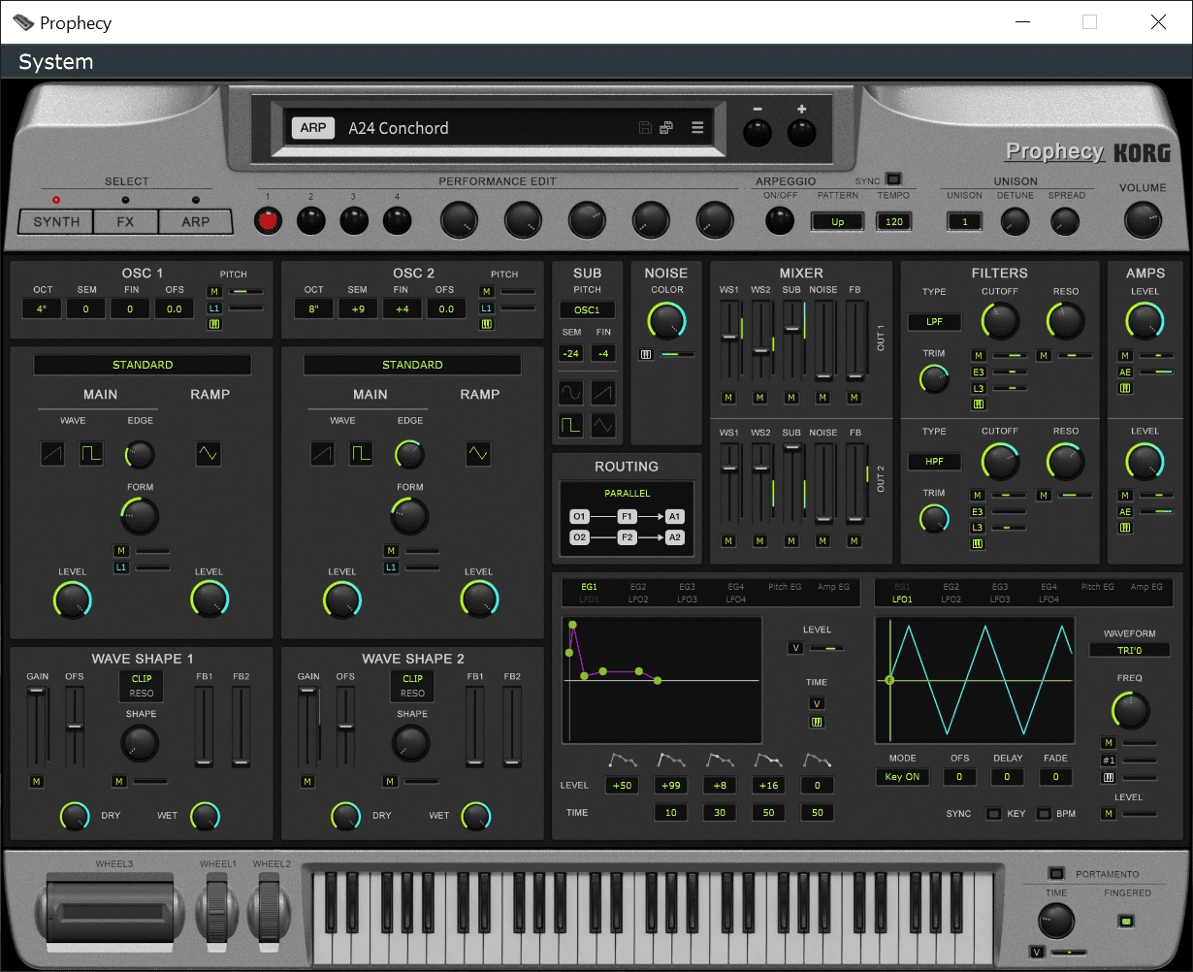This screenshot has width=1193, height=972.
Task: Click the AE button in upper AMPS
Action: click(1125, 372)
